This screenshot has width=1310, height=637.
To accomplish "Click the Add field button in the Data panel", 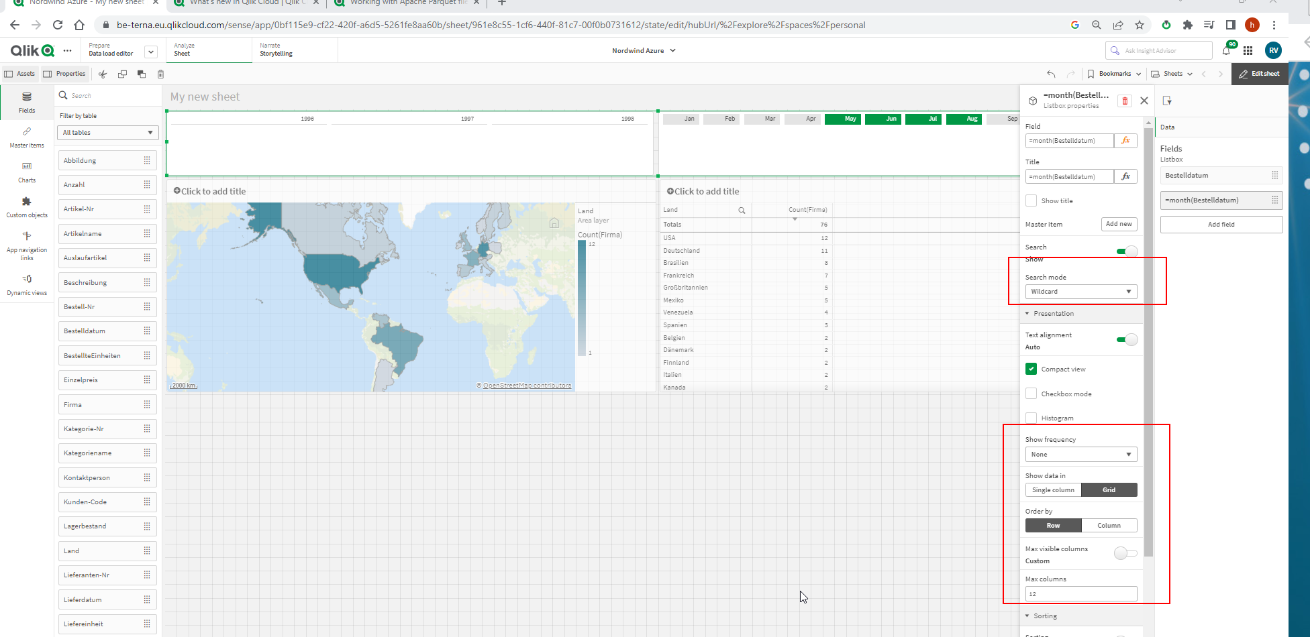I will tap(1221, 224).
